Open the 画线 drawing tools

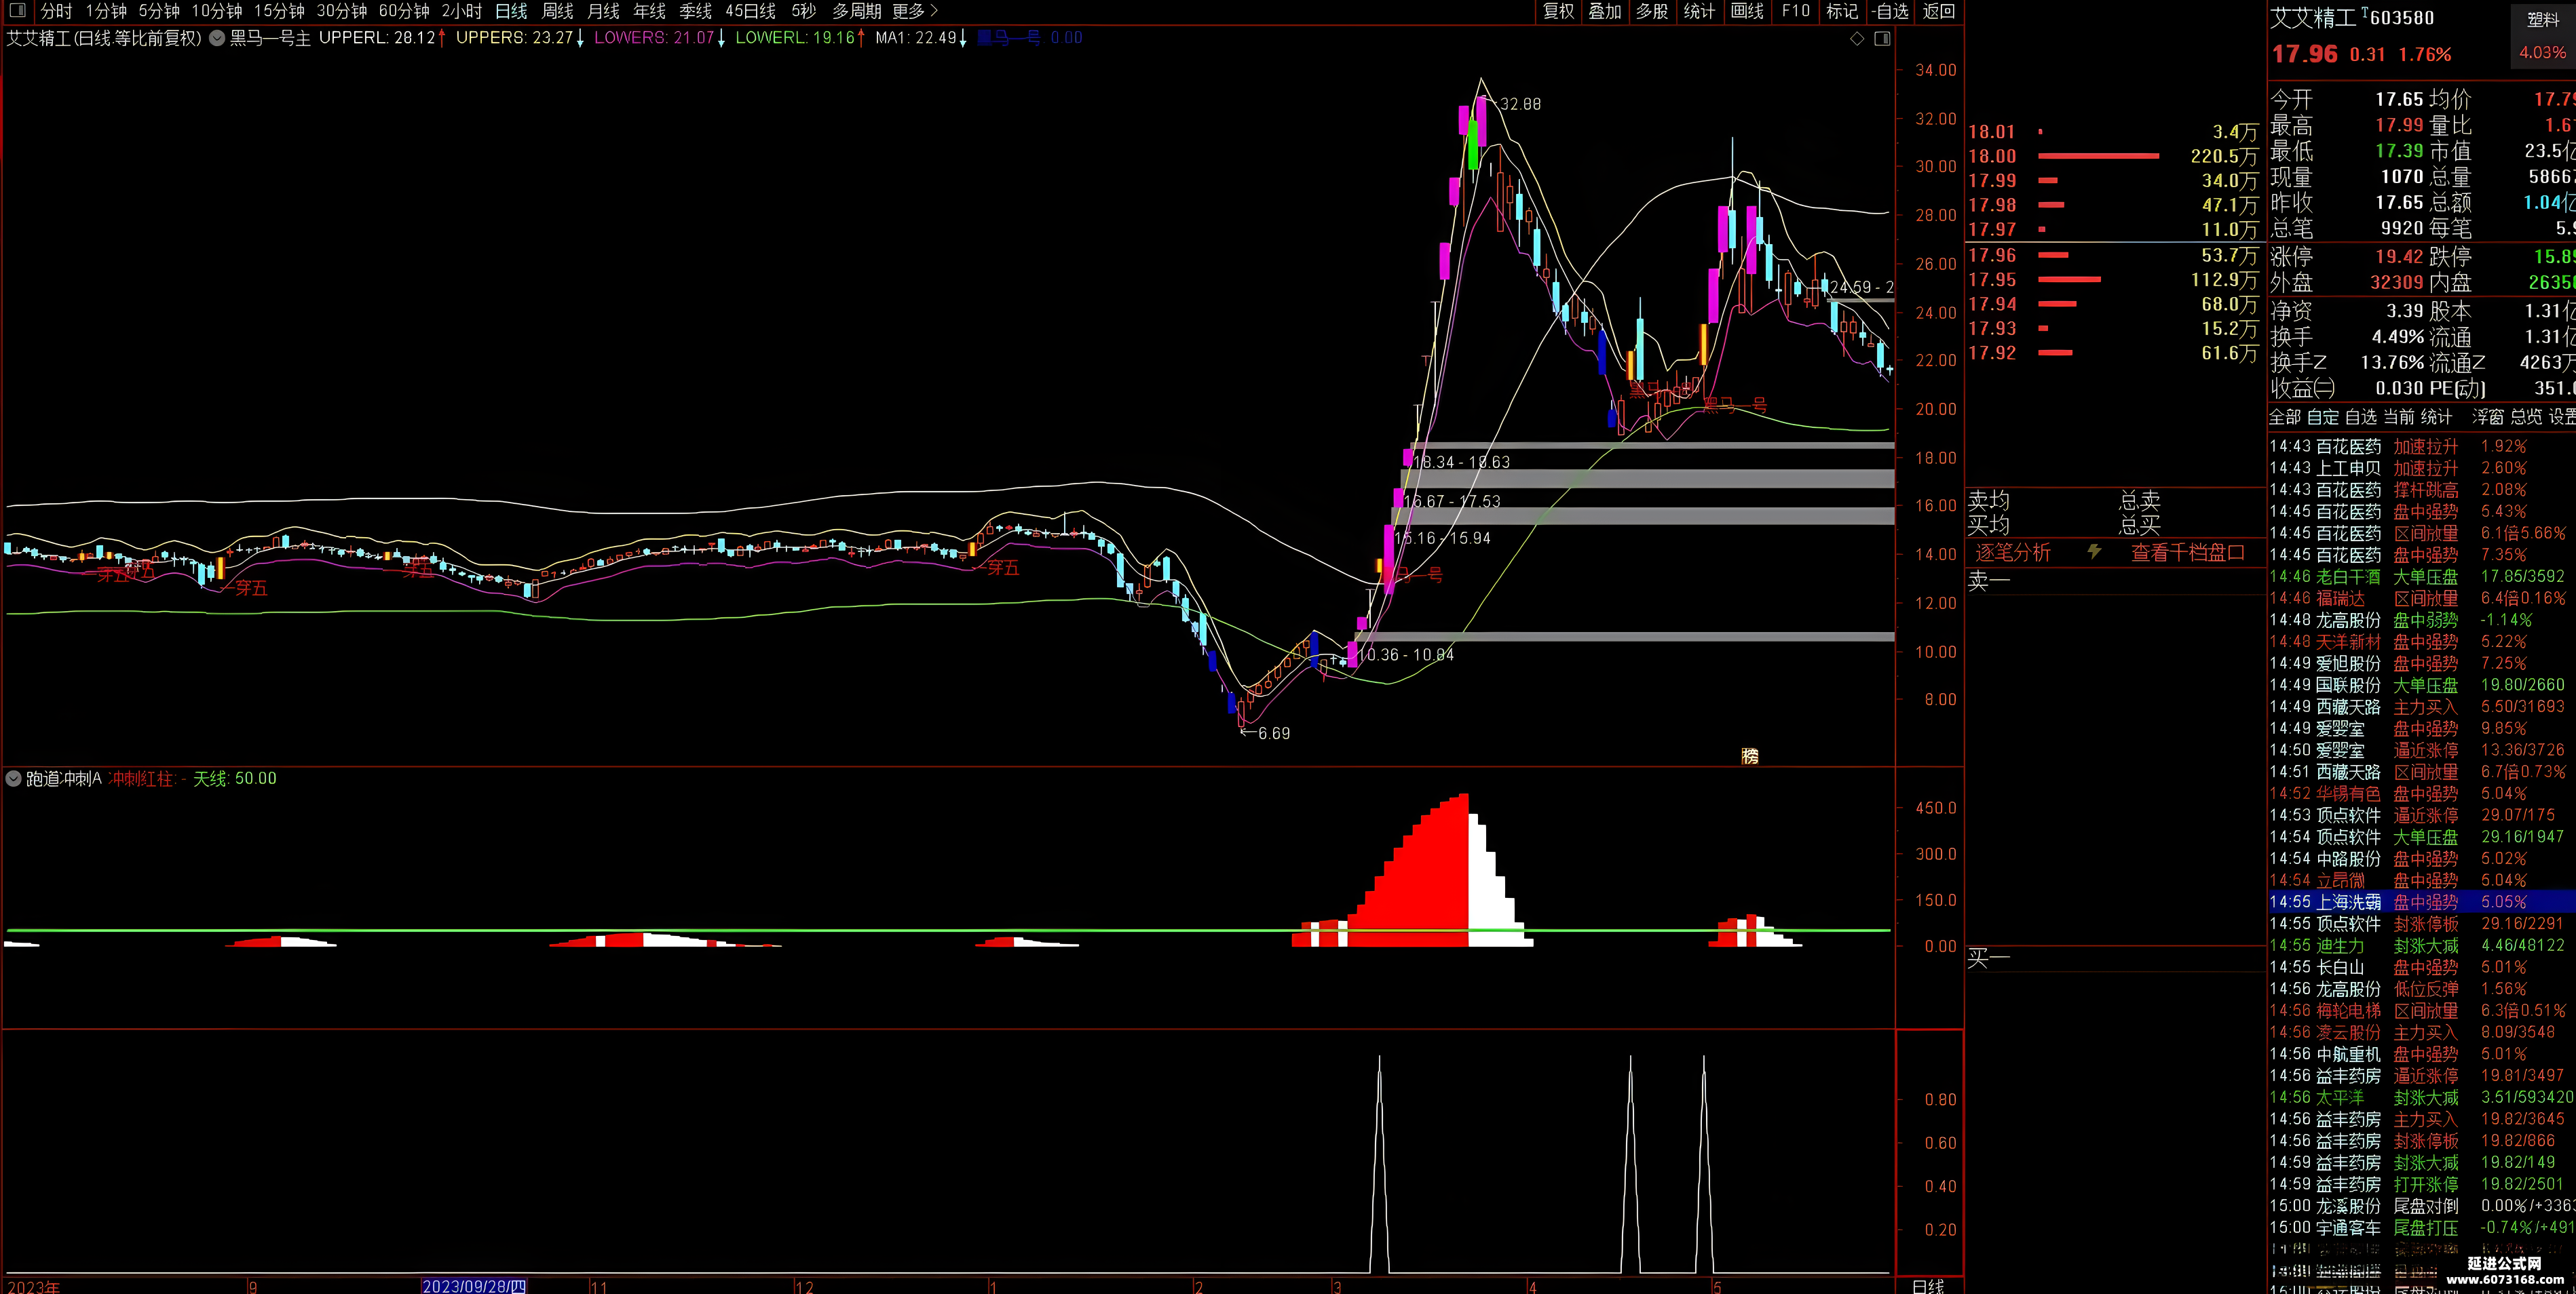[x=1747, y=11]
